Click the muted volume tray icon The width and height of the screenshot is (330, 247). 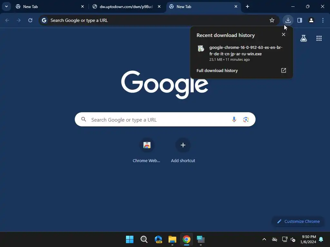pyautogui.click(x=293, y=239)
